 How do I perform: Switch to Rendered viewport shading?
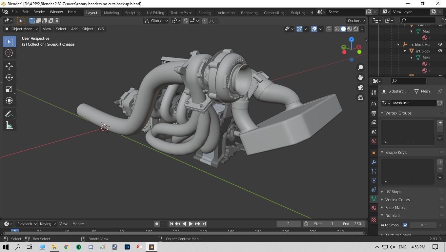pyautogui.click(x=356, y=29)
